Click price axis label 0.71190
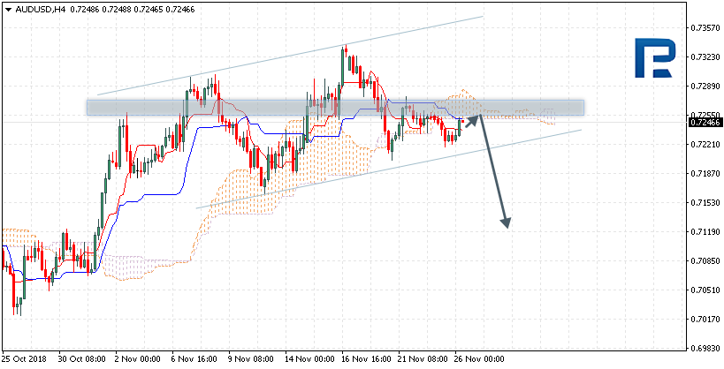Screen dimensions: 724x369 pos(706,231)
